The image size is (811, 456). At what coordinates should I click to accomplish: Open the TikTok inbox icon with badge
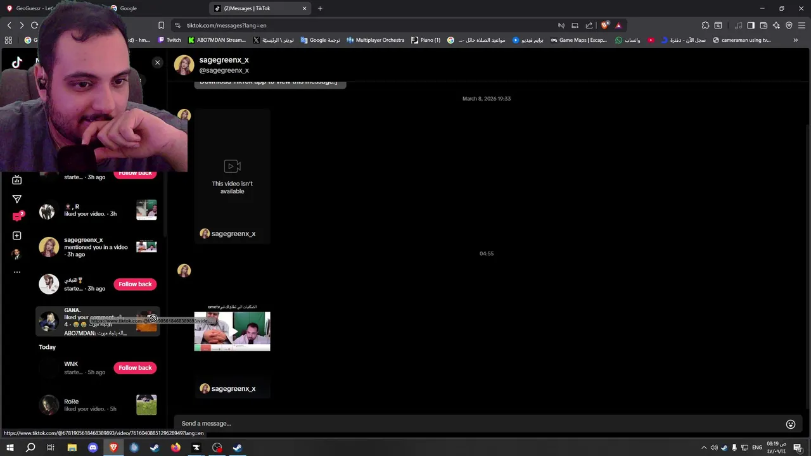[17, 217]
